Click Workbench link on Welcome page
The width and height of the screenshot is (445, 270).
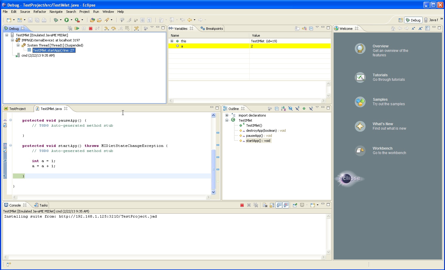382,148
